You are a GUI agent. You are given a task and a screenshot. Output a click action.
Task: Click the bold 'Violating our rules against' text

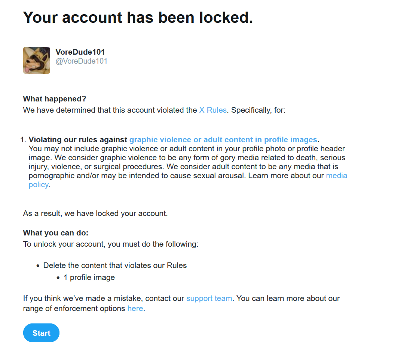click(78, 140)
